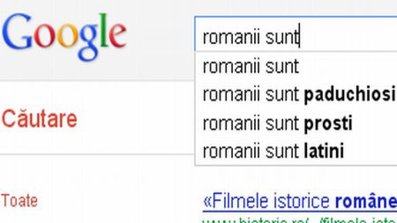Click the yellow o in the Google logo
397x223 pixels.
67,35
